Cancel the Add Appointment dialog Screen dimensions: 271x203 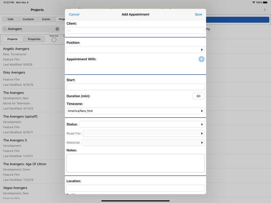click(74, 15)
